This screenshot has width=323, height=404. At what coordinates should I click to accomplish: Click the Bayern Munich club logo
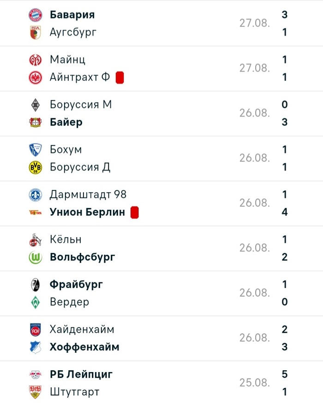35,15
